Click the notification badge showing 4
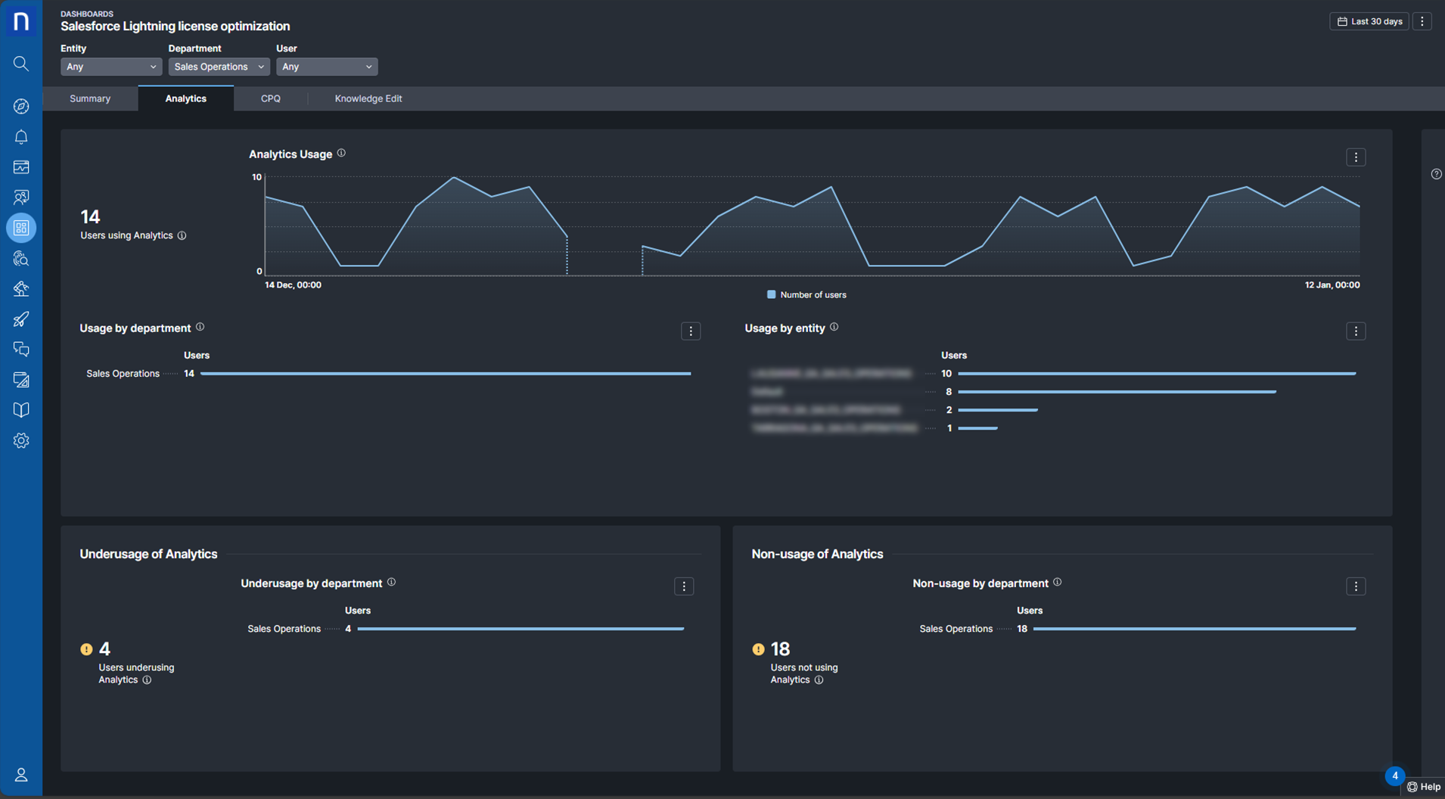The width and height of the screenshot is (1445, 799). tap(1395, 776)
